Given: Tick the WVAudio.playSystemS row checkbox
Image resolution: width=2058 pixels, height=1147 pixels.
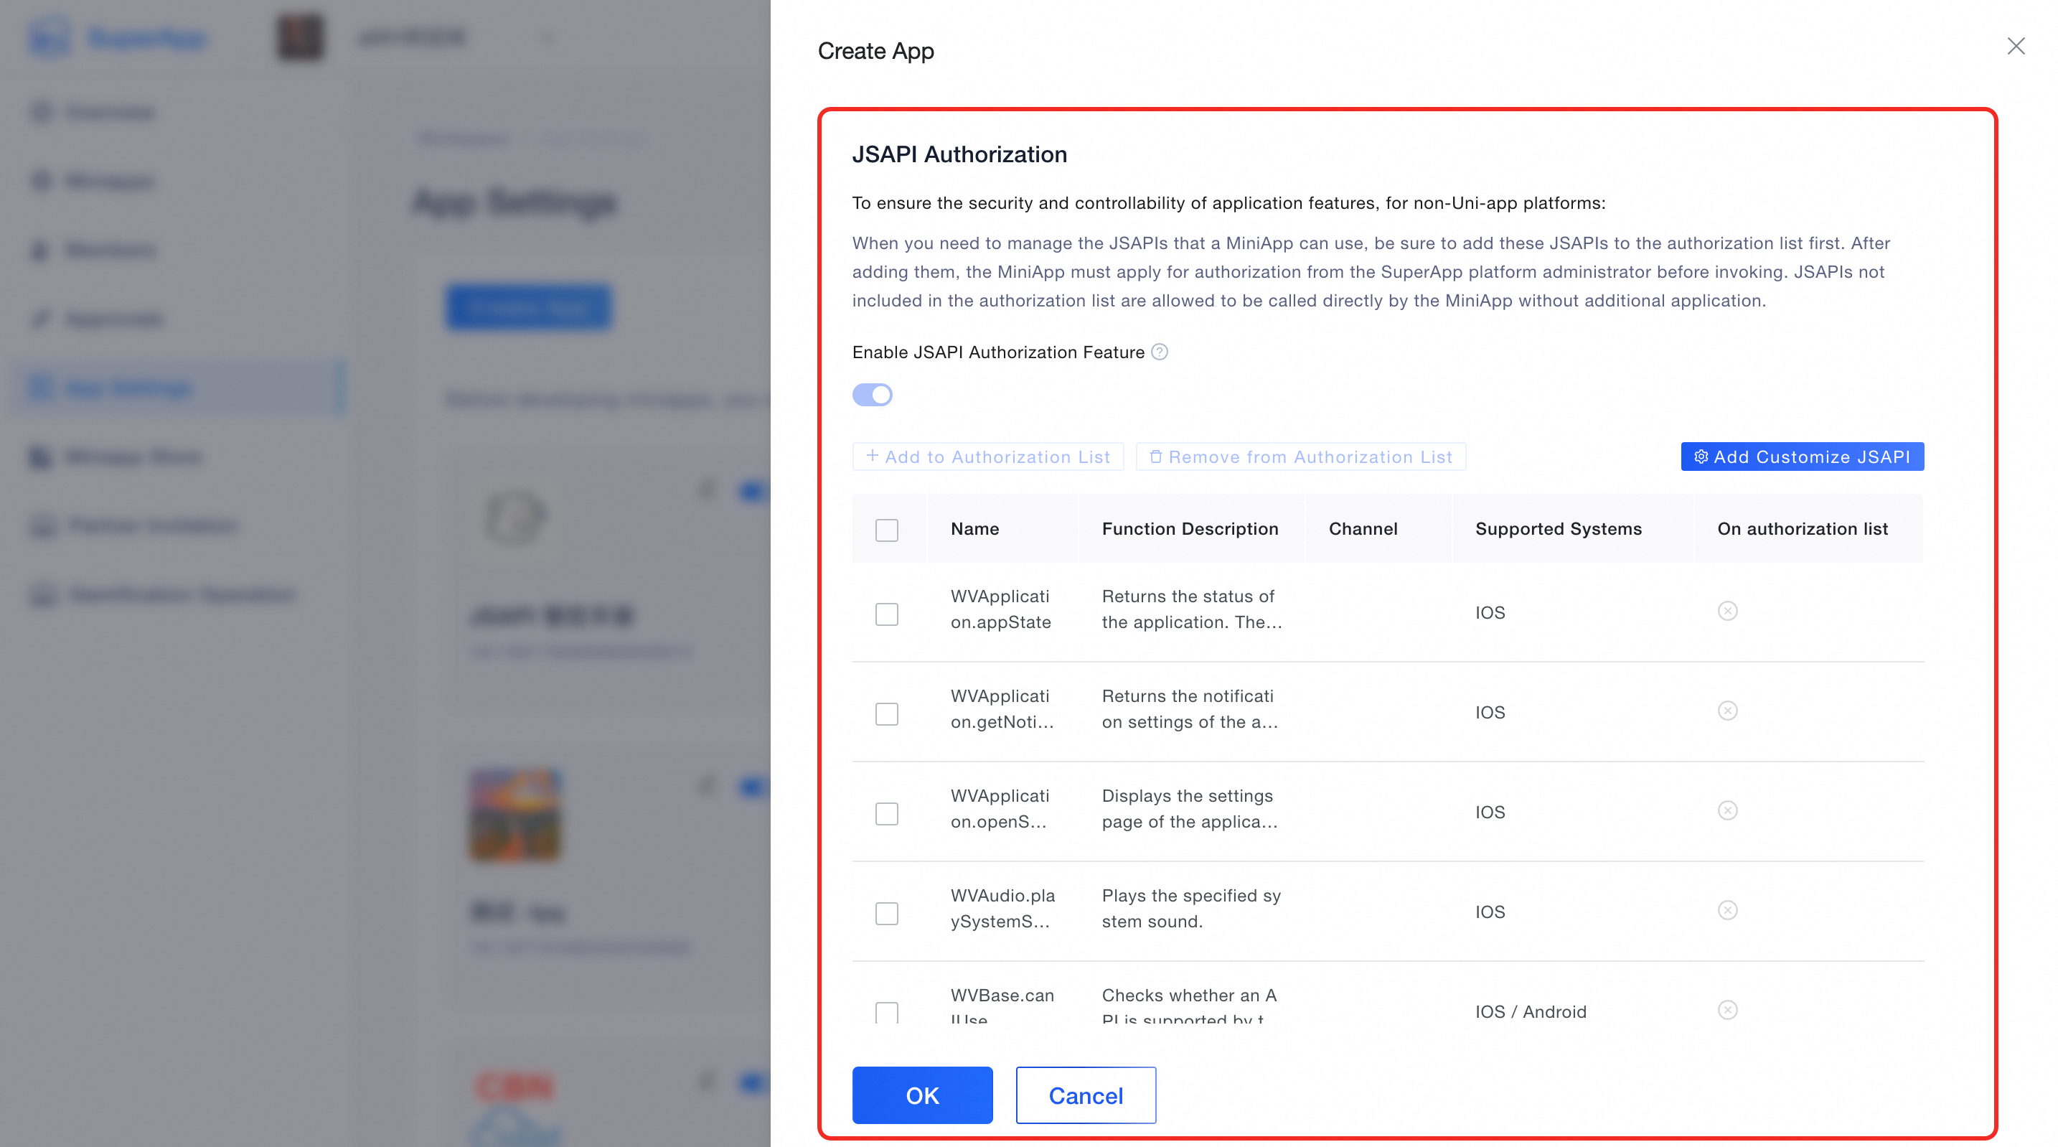Looking at the screenshot, I should (887, 913).
